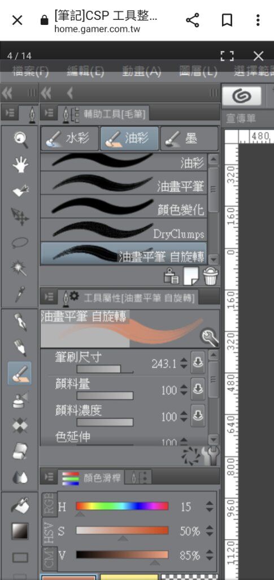The height and width of the screenshot is (580, 274).
Task: Open sub tool detail wrench on preview
Action: coord(209,336)
